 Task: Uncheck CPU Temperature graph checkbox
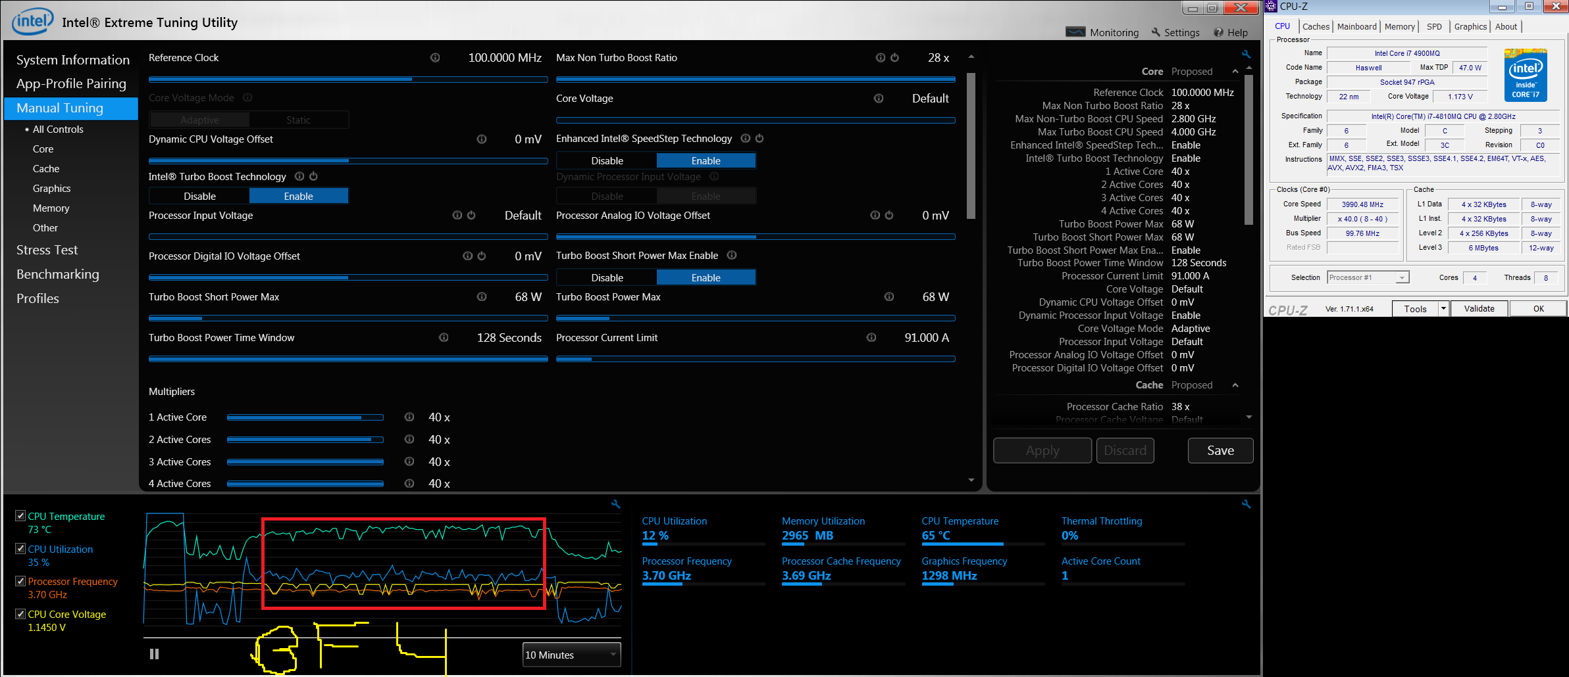20,516
